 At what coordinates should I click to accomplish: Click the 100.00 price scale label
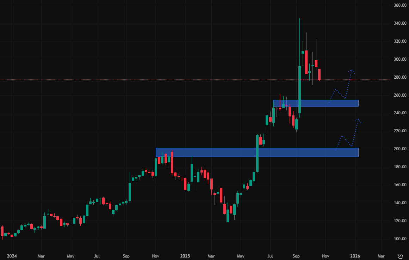[x=400, y=239]
